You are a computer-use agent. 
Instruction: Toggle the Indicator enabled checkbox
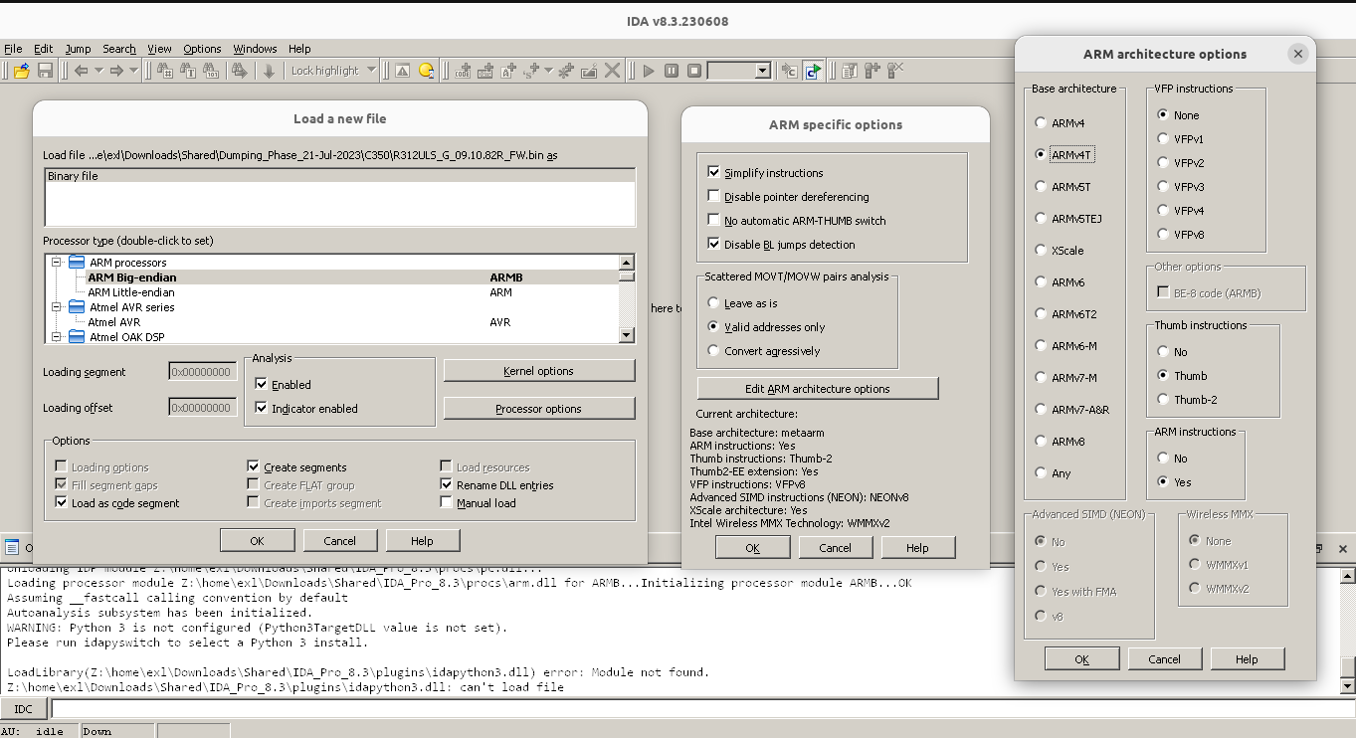point(261,408)
